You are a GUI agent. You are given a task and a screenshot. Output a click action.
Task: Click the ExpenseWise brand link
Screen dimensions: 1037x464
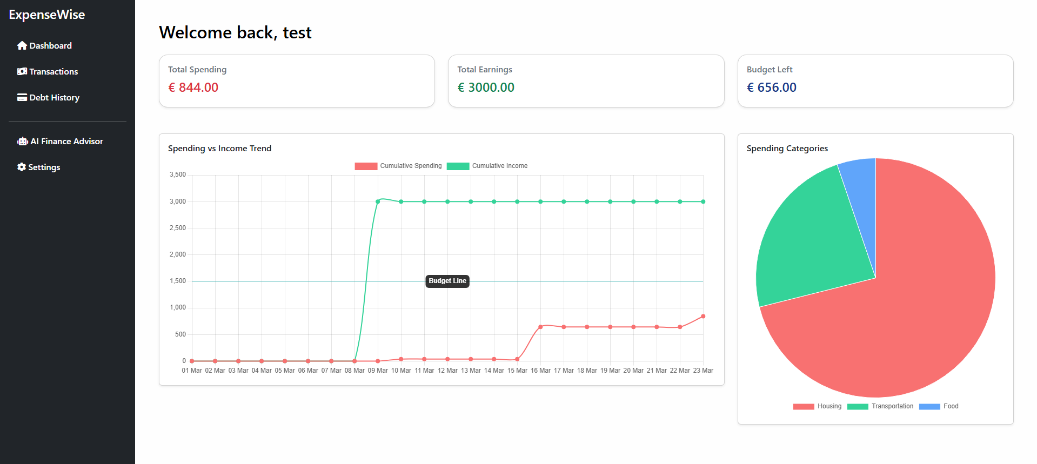[x=47, y=15]
